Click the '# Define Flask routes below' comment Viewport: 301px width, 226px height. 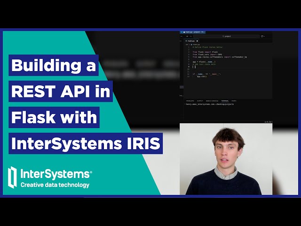click(x=208, y=47)
